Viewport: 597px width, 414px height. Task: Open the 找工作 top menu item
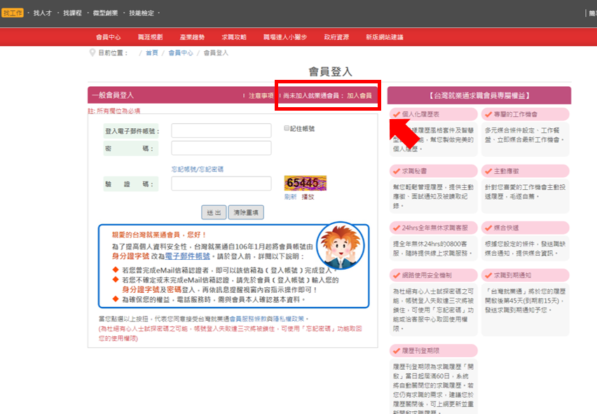13,13
